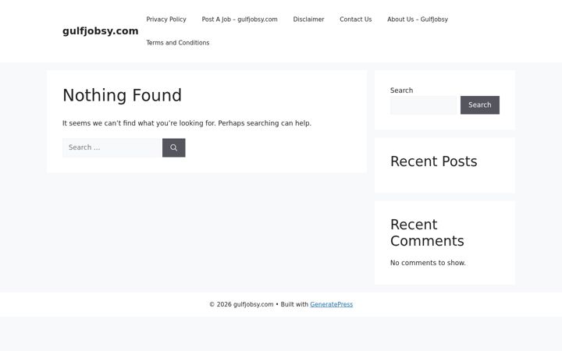
Task: Click the 'Recent Posts' heading
Action: click(x=434, y=161)
